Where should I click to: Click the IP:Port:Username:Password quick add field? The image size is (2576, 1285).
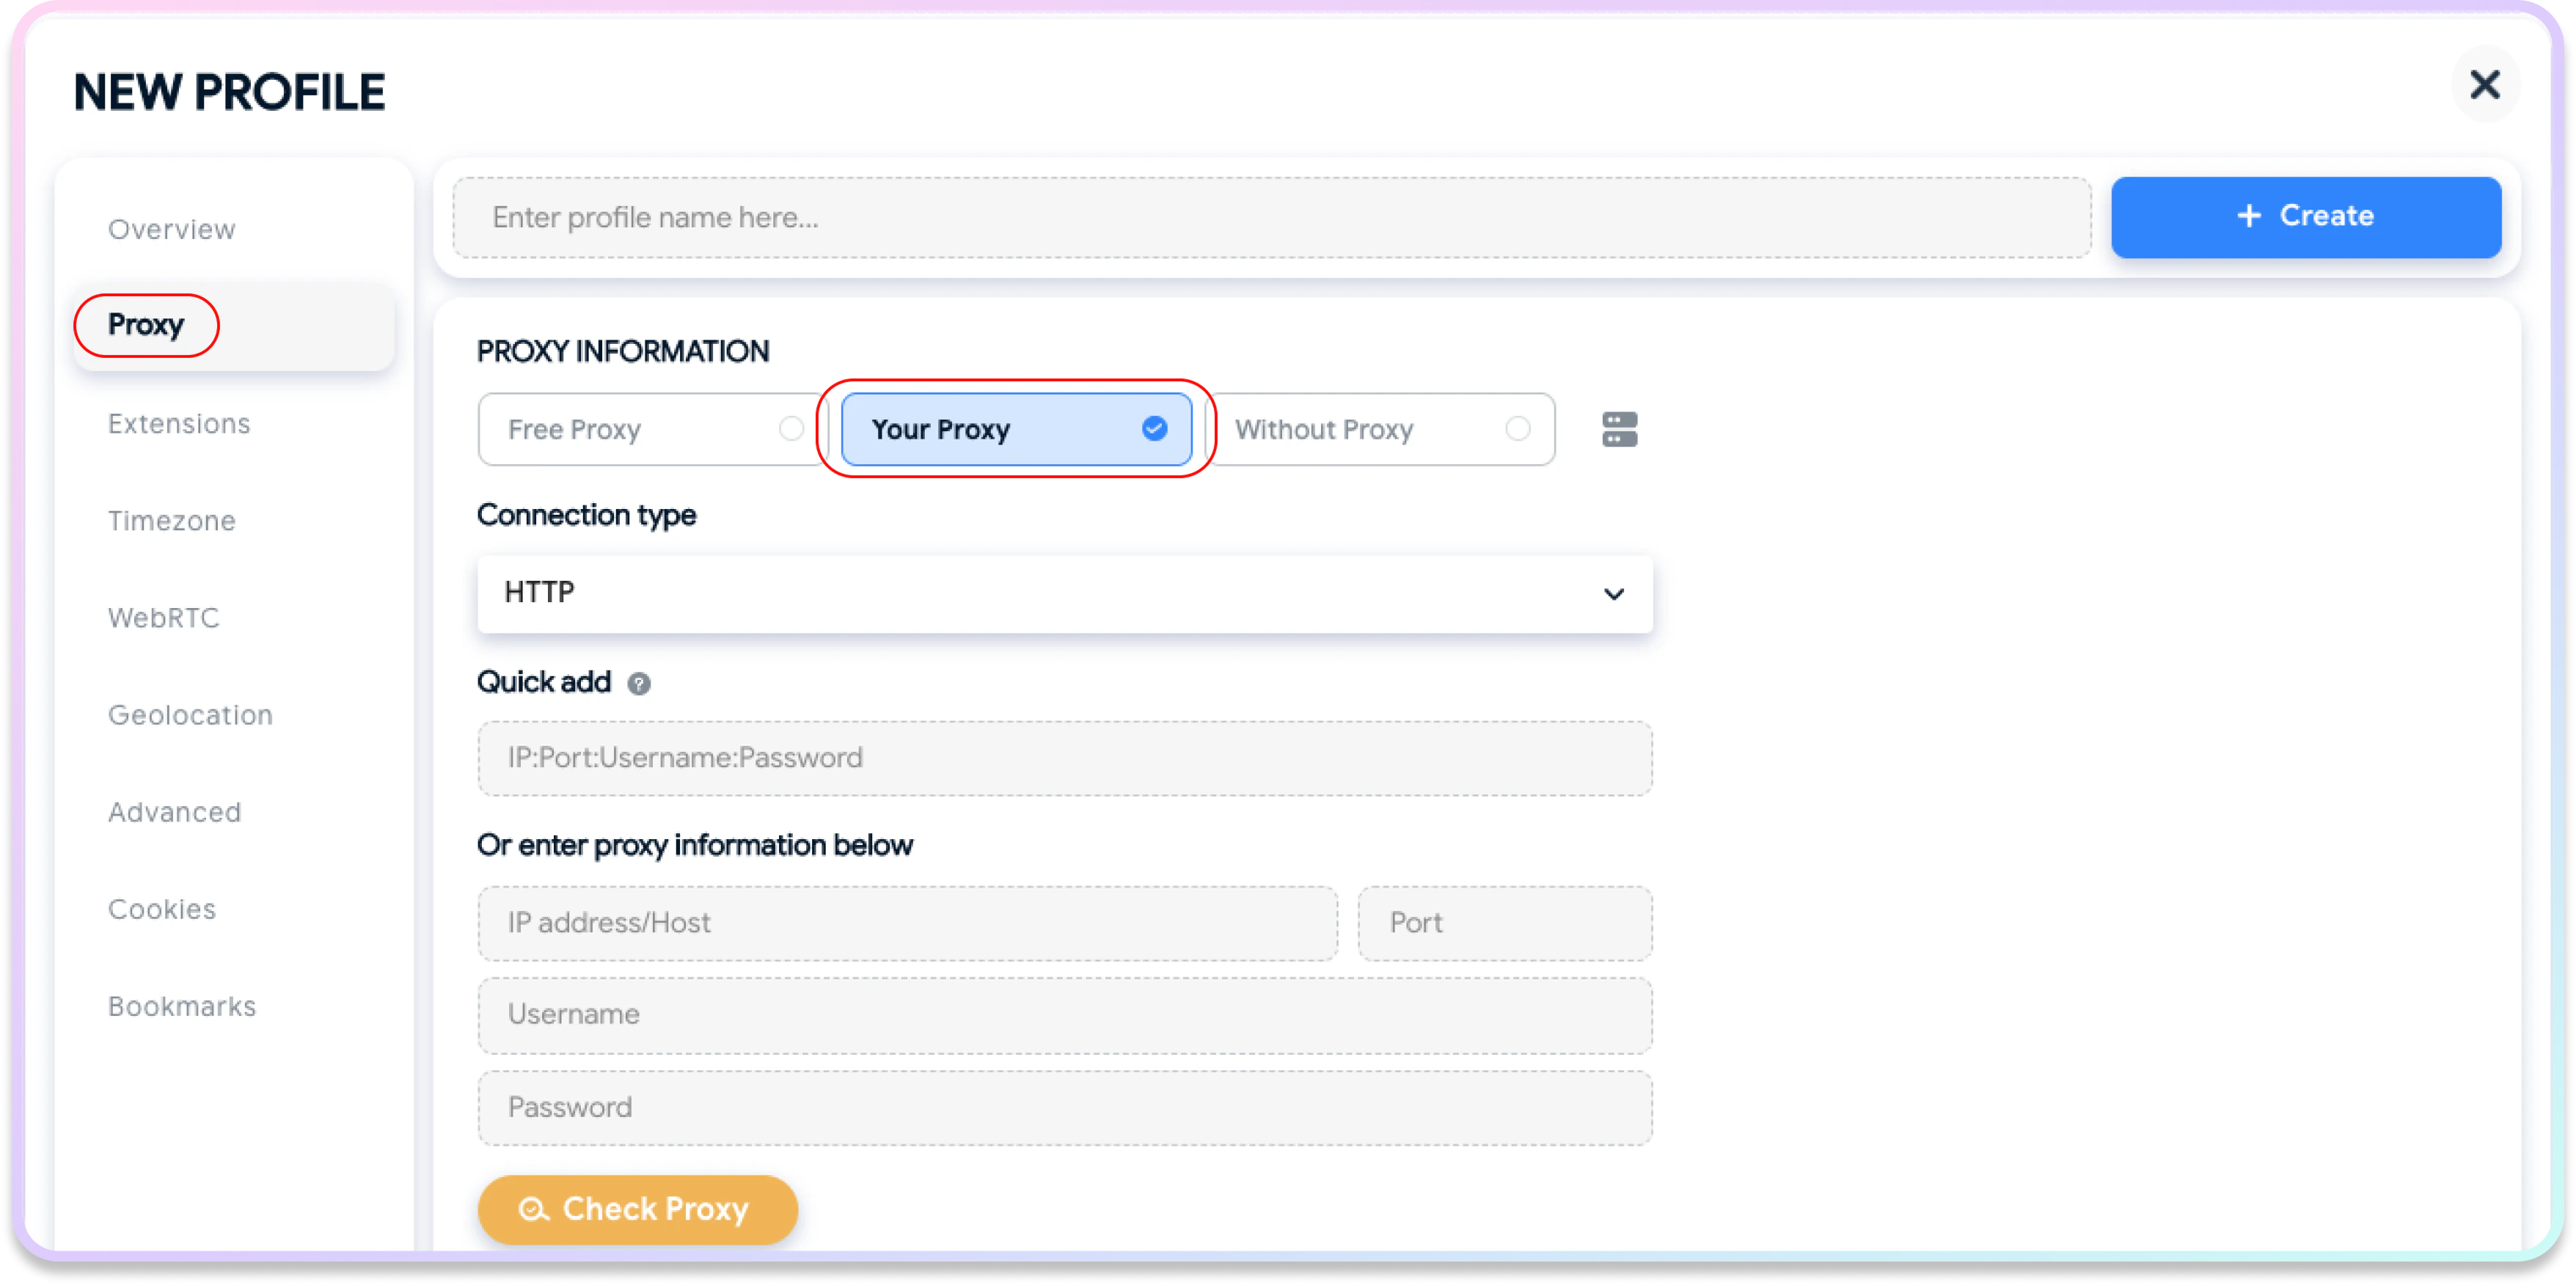point(1064,758)
